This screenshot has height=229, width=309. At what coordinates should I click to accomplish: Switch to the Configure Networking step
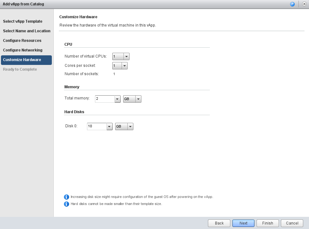click(23, 50)
